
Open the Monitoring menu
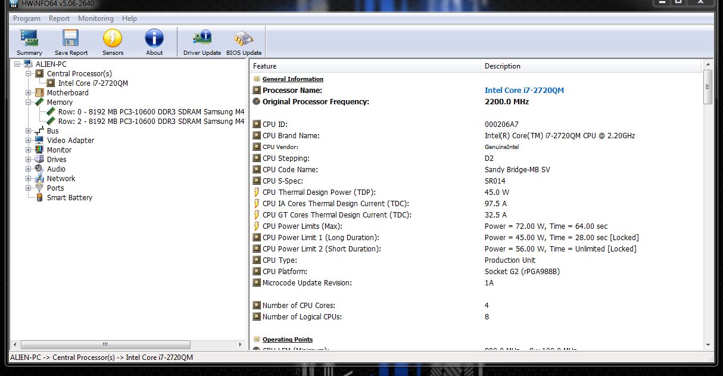(95, 18)
